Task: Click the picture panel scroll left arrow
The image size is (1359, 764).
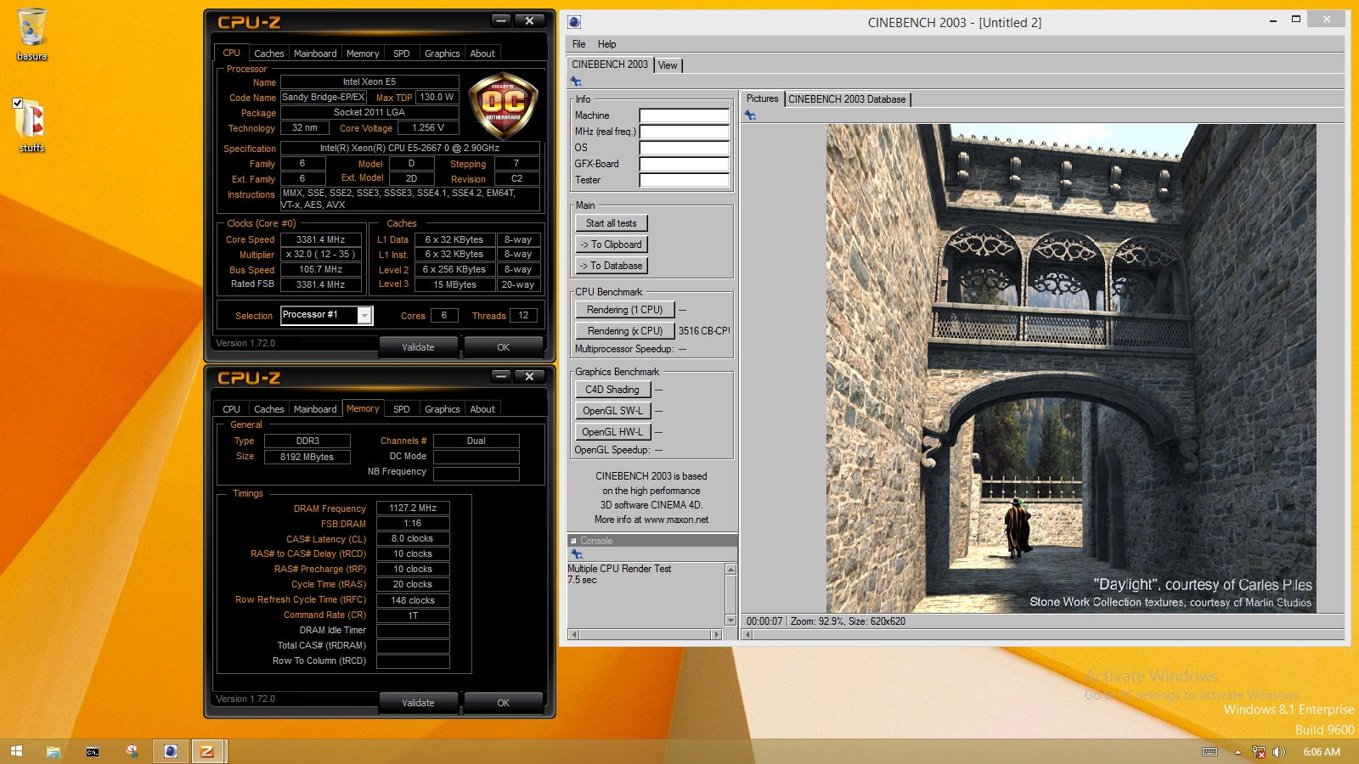Action: [748, 634]
